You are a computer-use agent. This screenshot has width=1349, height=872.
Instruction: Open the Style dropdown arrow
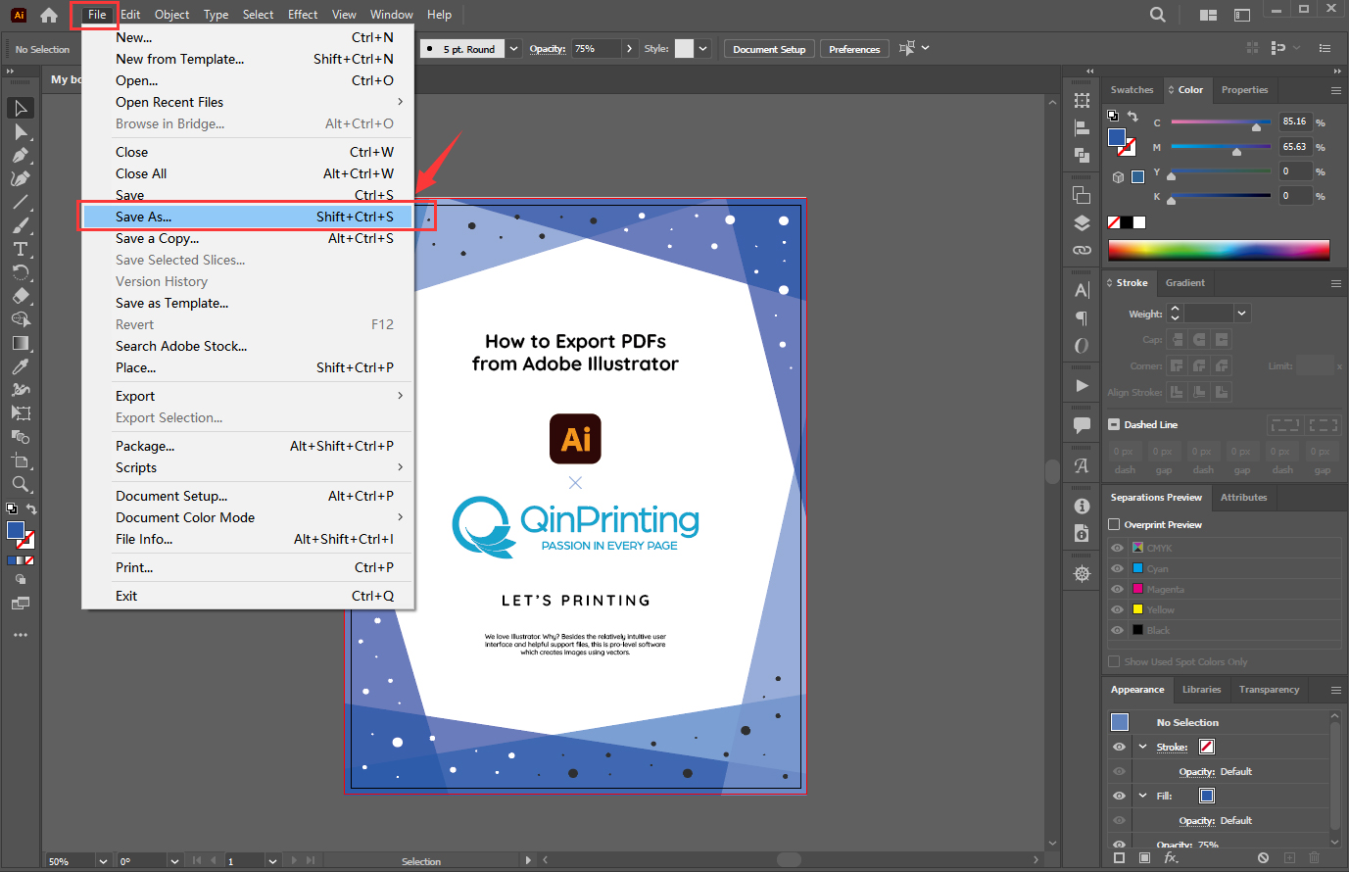(x=702, y=49)
